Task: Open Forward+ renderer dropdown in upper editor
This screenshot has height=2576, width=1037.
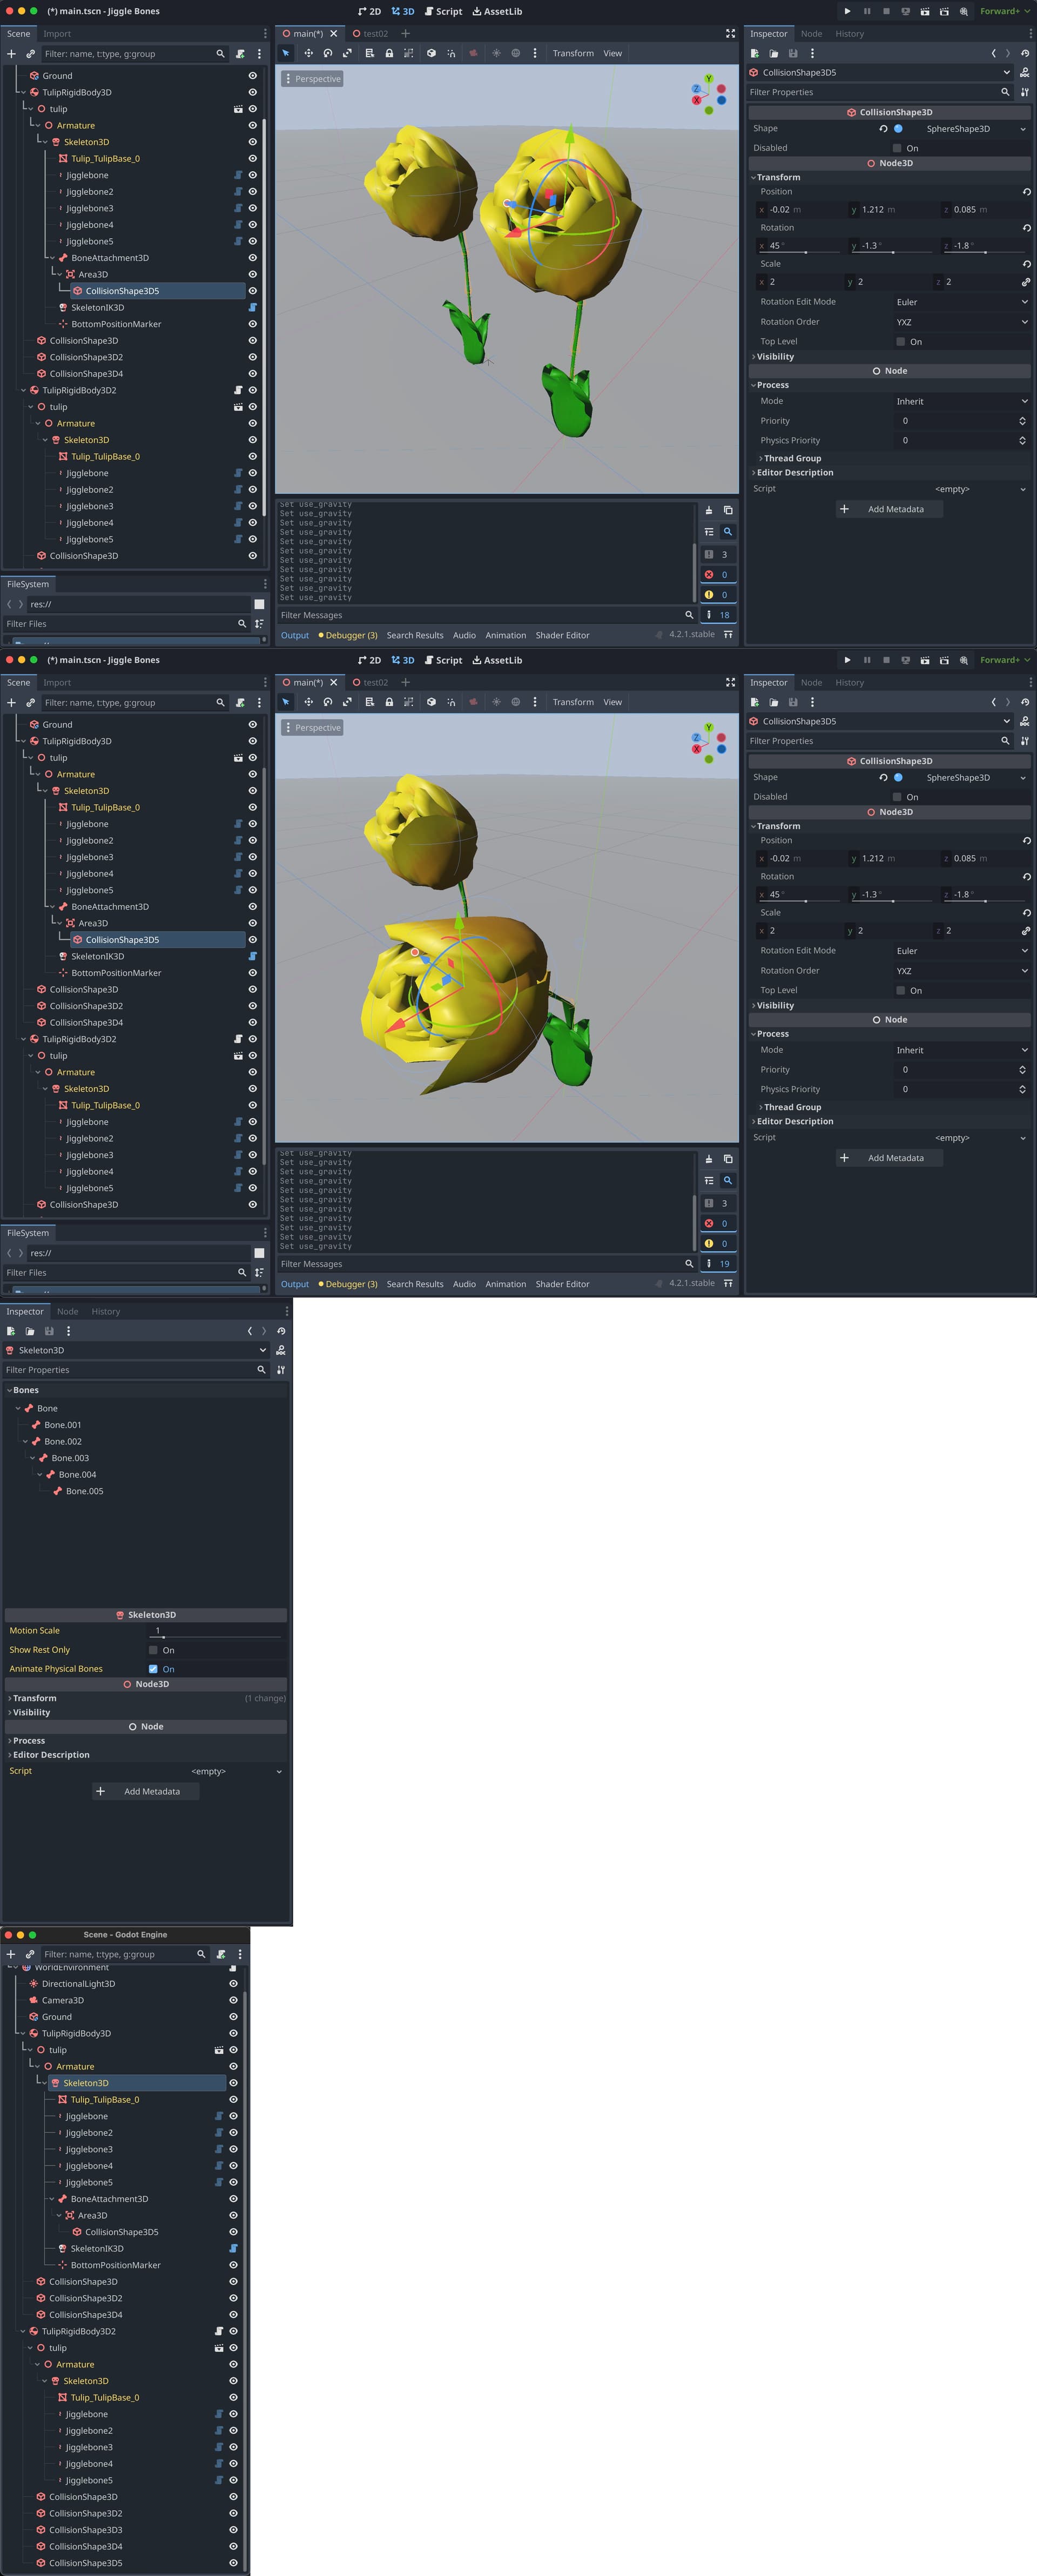Action: [x=1005, y=11]
